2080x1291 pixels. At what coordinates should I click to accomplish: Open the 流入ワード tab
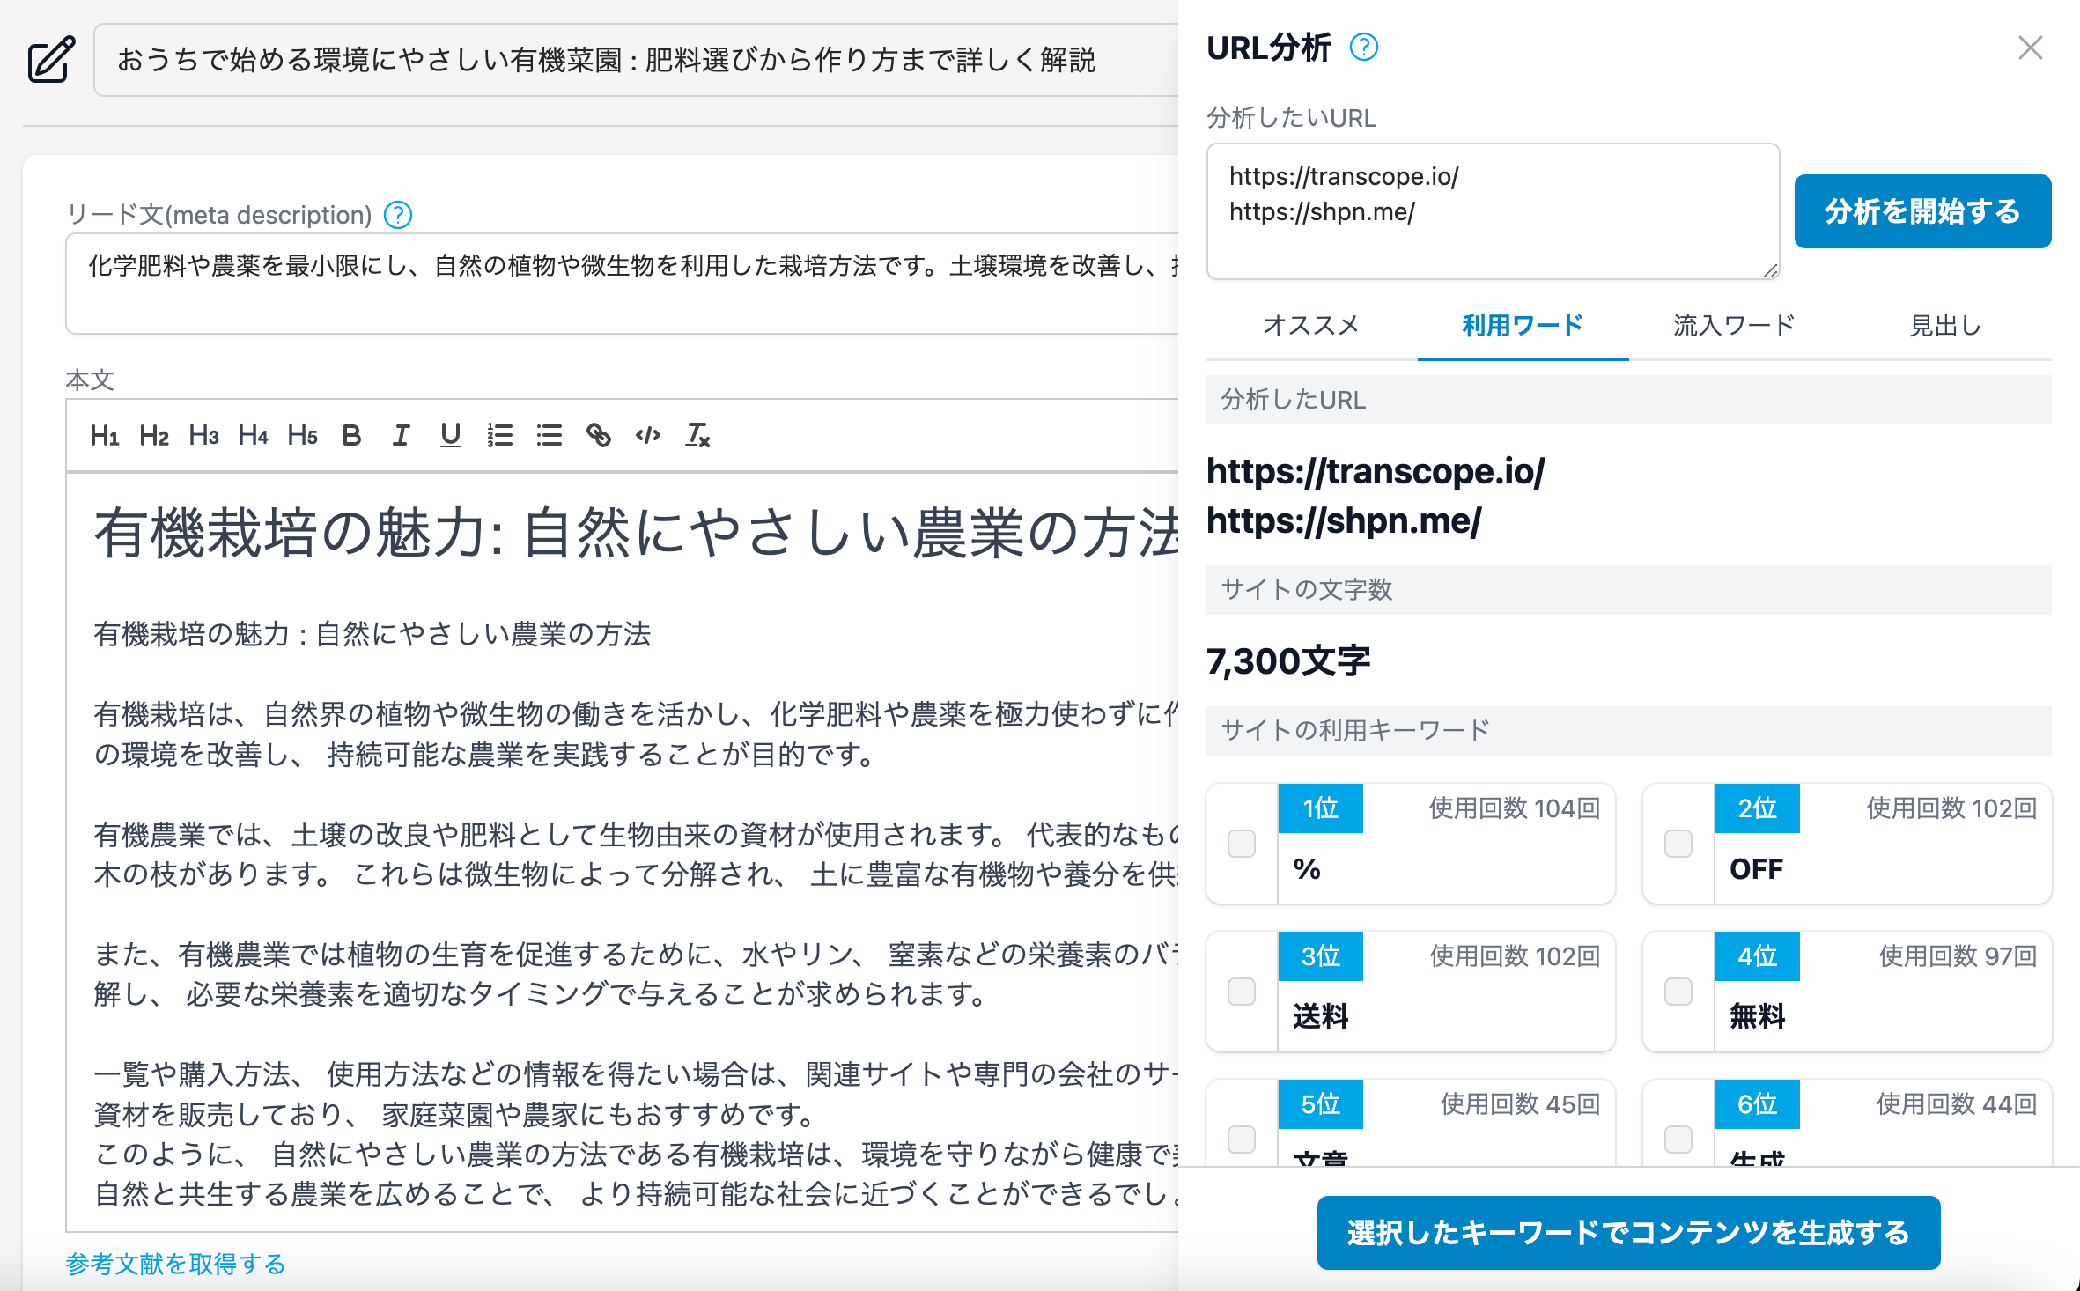point(1734,326)
